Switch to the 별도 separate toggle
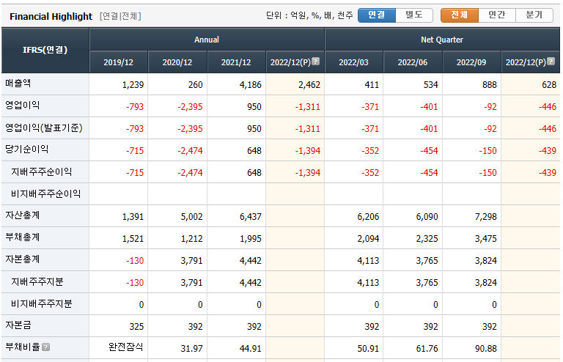 [x=414, y=15]
